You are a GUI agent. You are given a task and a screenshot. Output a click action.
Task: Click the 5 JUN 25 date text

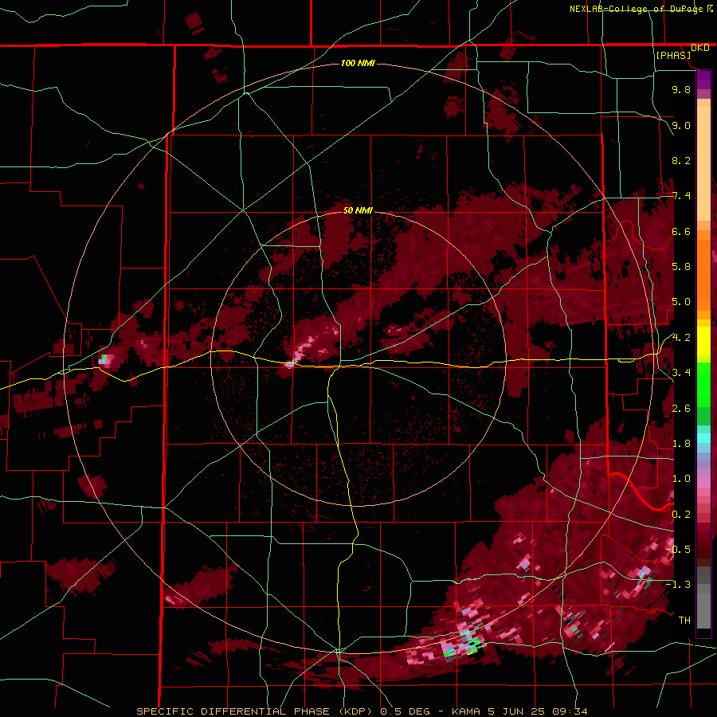click(x=517, y=711)
